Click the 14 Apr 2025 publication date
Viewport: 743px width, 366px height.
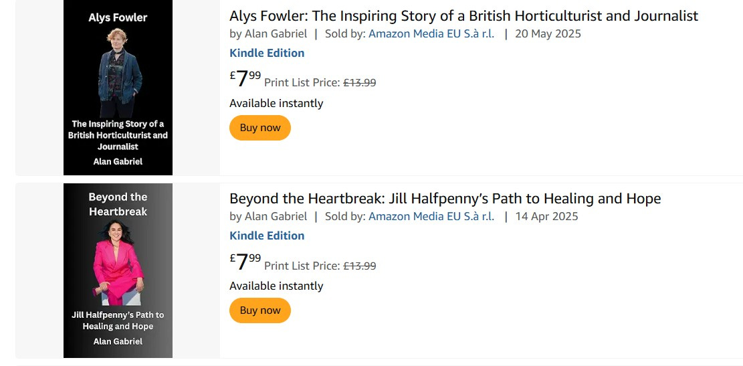[546, 216]
